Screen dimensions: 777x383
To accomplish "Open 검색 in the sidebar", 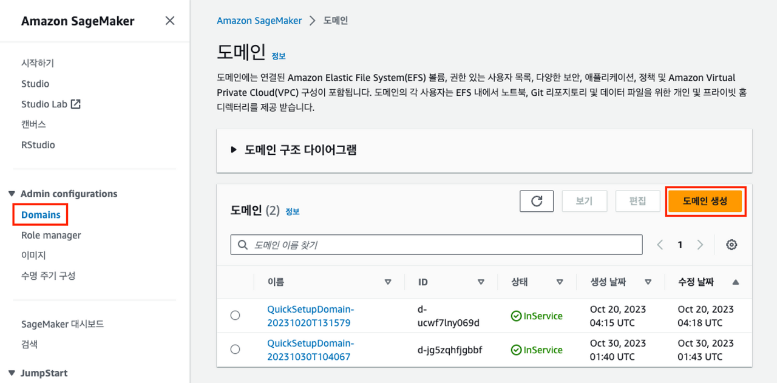I will click(x=29, y=344).
